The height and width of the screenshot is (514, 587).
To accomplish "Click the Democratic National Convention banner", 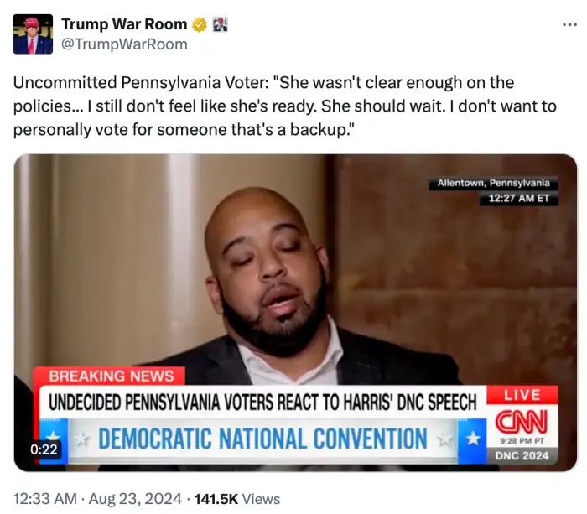I will point(262,439).
